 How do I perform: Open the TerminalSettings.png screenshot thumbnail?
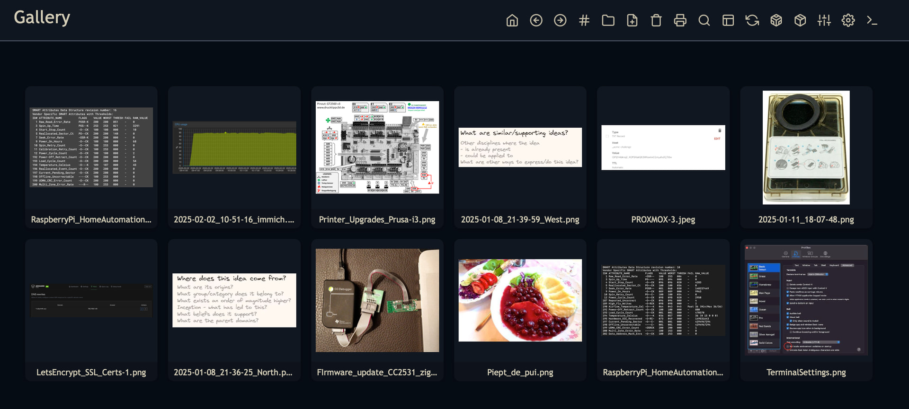coord(806,300)
